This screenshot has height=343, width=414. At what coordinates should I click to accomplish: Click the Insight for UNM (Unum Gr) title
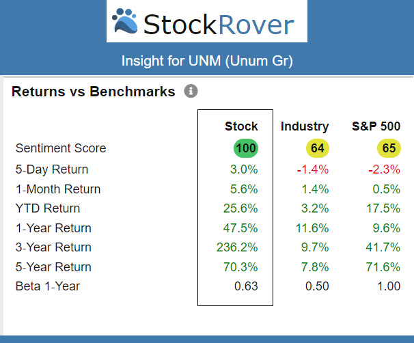207,60
